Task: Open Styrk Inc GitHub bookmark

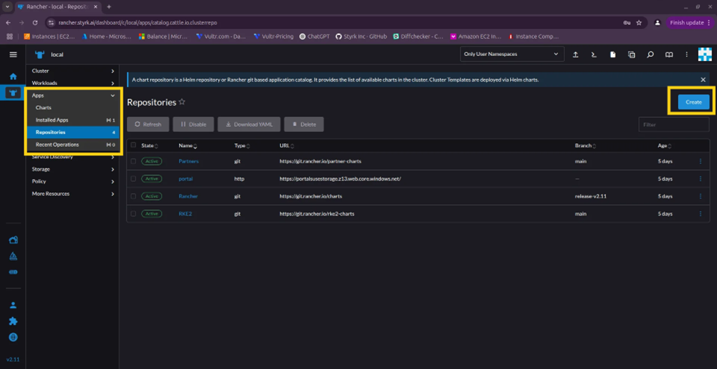Action: coord(361,37)
